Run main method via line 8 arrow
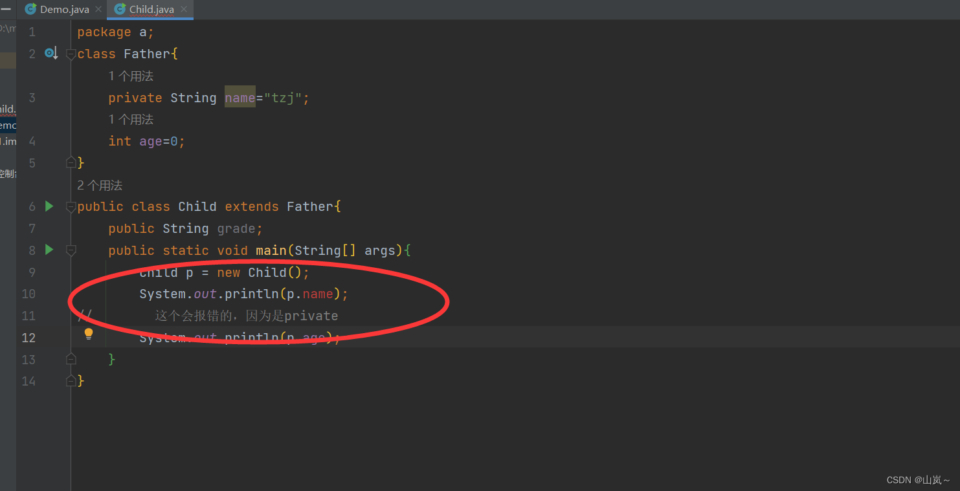The height and width of the screenshot is (491, 960). click(x=49, y=250)
